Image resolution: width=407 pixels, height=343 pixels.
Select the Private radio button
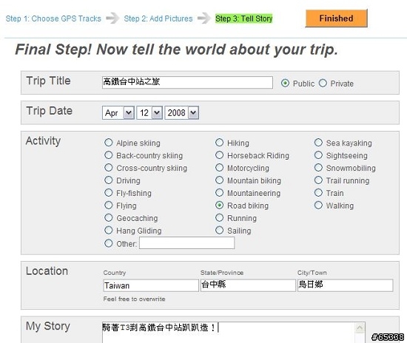(x=323, y=84)
